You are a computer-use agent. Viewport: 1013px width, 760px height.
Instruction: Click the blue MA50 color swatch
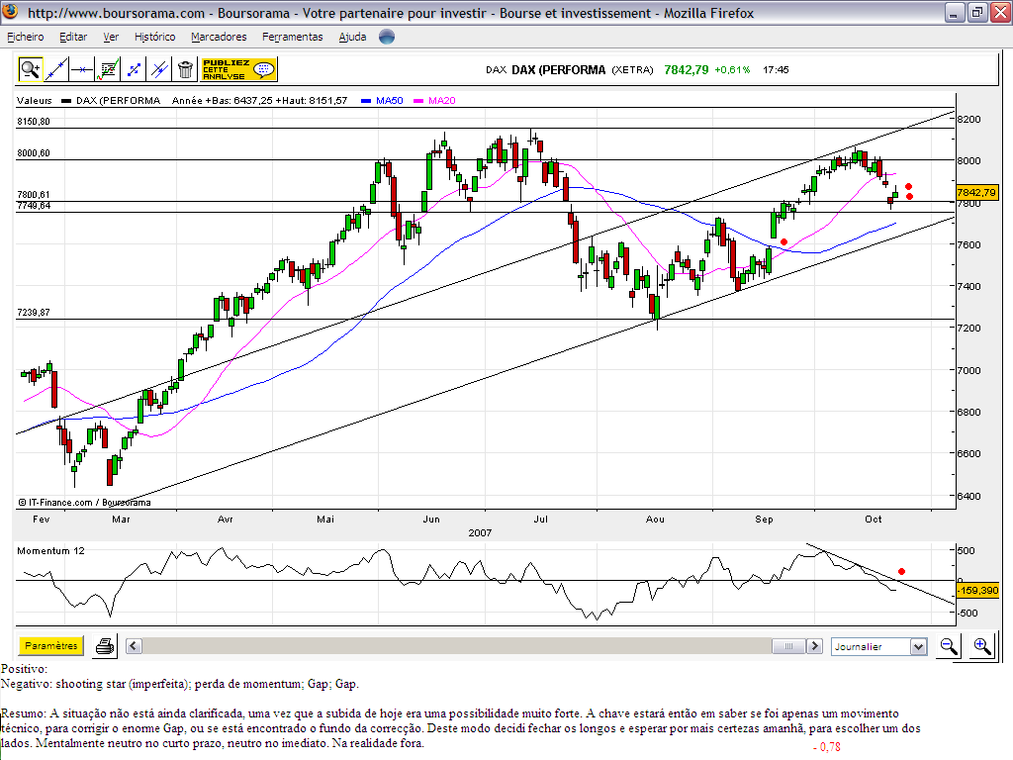pyautogui.click(x=366, y=101)
